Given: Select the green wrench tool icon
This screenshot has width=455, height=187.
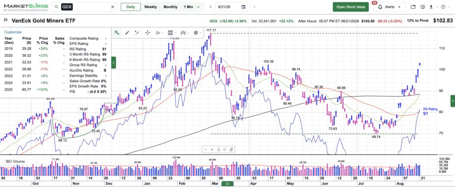Looking at the screenshot, I should [x=117, y=33].
